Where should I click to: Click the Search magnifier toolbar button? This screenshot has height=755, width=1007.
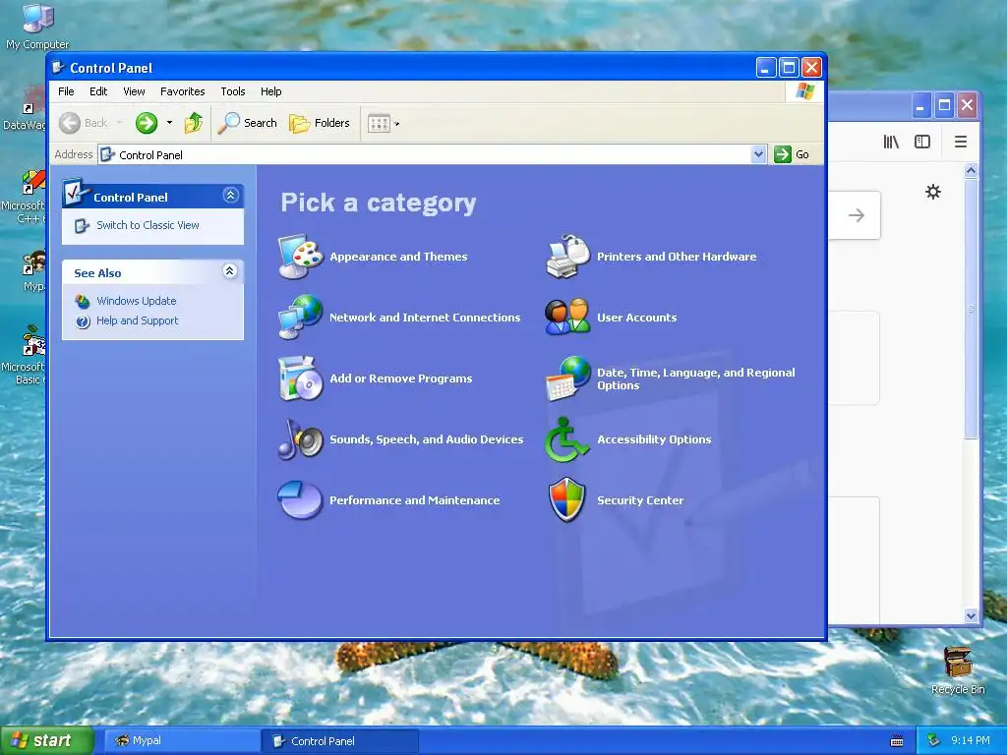click(x=247, y=123)
